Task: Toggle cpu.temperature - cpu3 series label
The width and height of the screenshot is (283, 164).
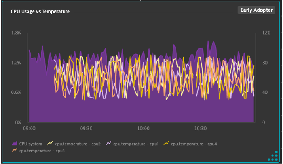Action: coord(42,151)
